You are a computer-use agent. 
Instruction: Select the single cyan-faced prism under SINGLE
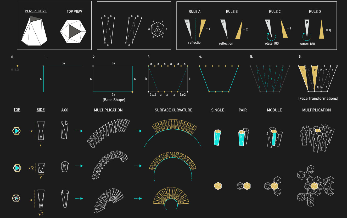[218, 137]
